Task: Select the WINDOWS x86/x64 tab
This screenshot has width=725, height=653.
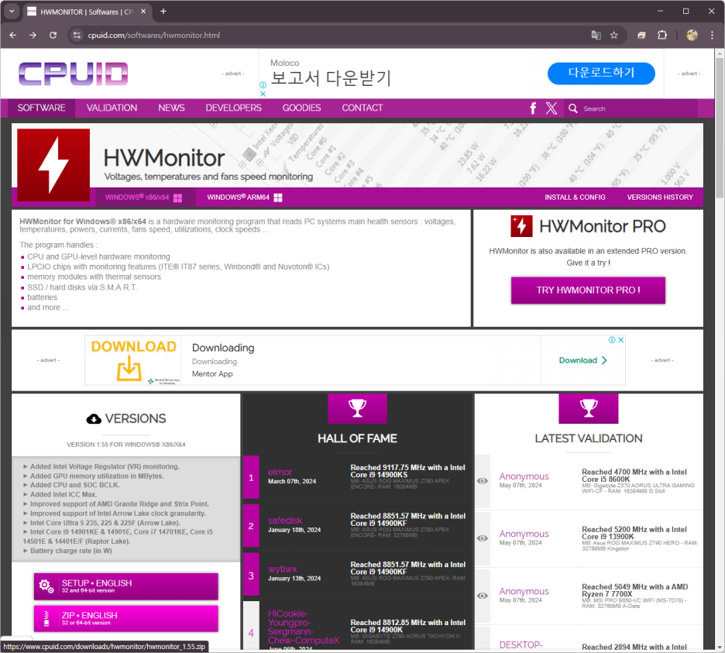Action: point(143,198)
